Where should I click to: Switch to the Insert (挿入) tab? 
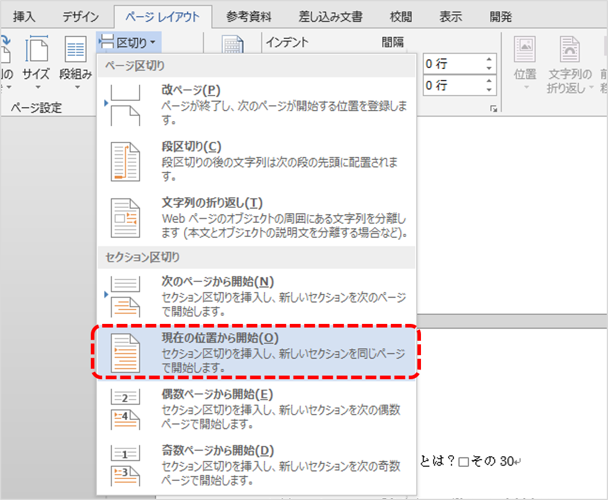[x=25, y=16]
